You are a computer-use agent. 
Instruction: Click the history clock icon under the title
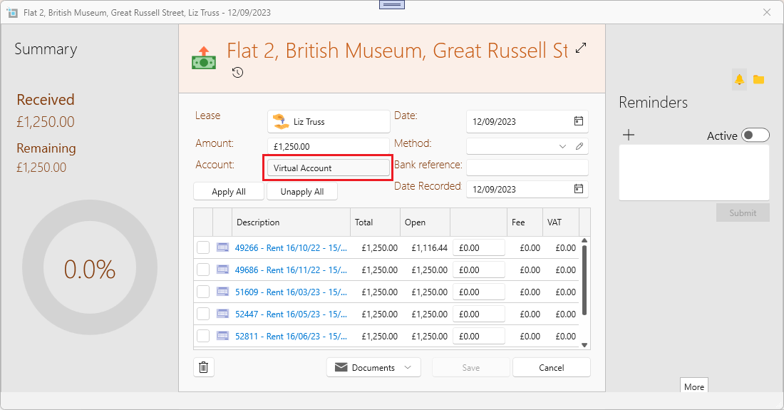238,72
